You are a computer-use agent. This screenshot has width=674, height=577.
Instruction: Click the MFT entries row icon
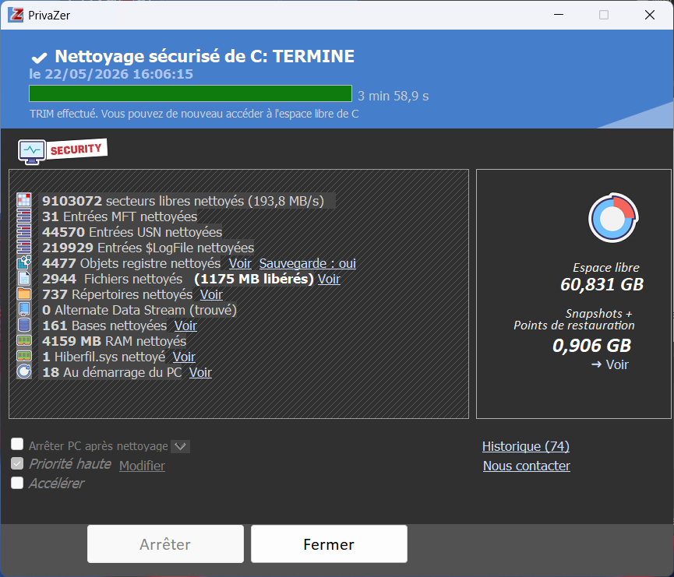(24, 216)
